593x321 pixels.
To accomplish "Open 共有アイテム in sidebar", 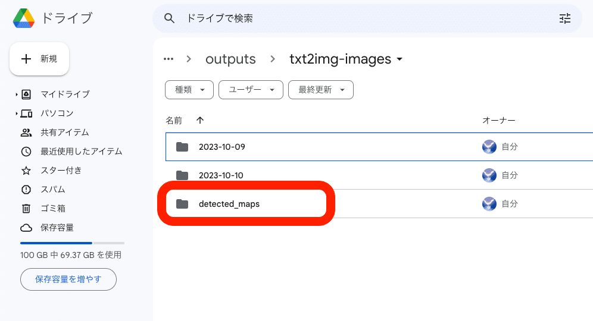I will tap(65, 133).
